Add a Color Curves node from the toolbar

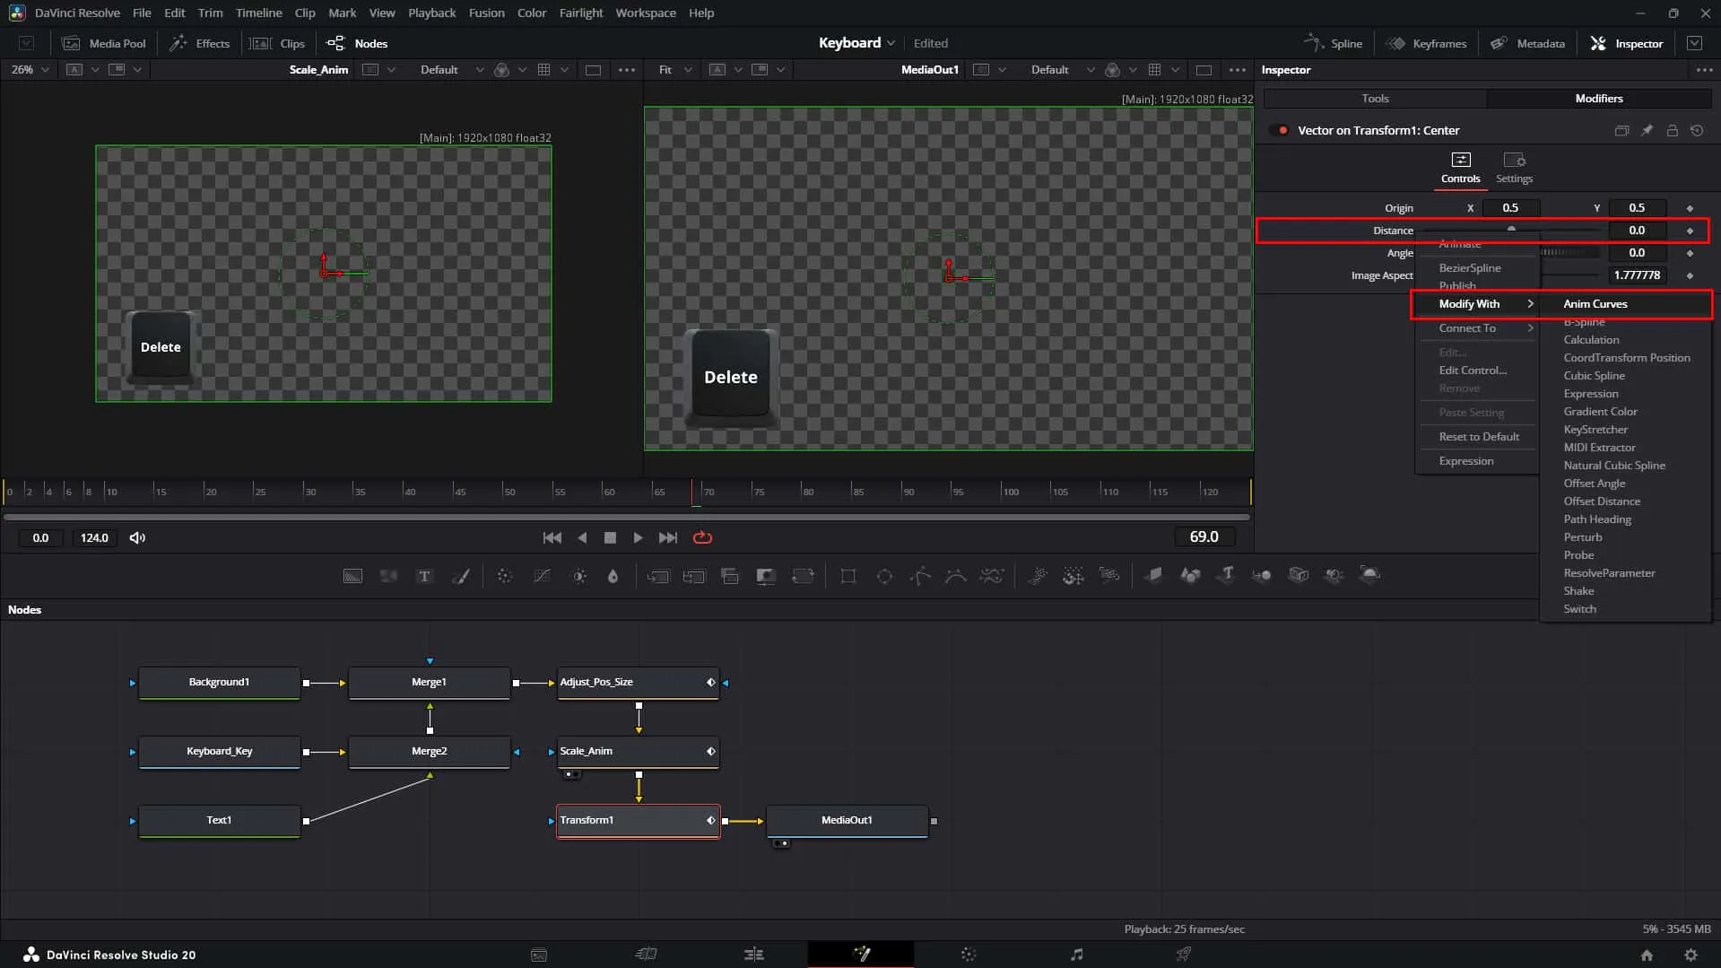tap(543, 576)
